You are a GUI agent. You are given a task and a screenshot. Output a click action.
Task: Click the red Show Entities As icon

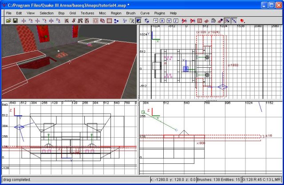(x=242, y=21)
